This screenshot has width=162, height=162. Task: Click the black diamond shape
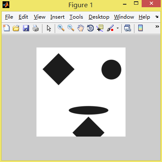coord(59,69)
